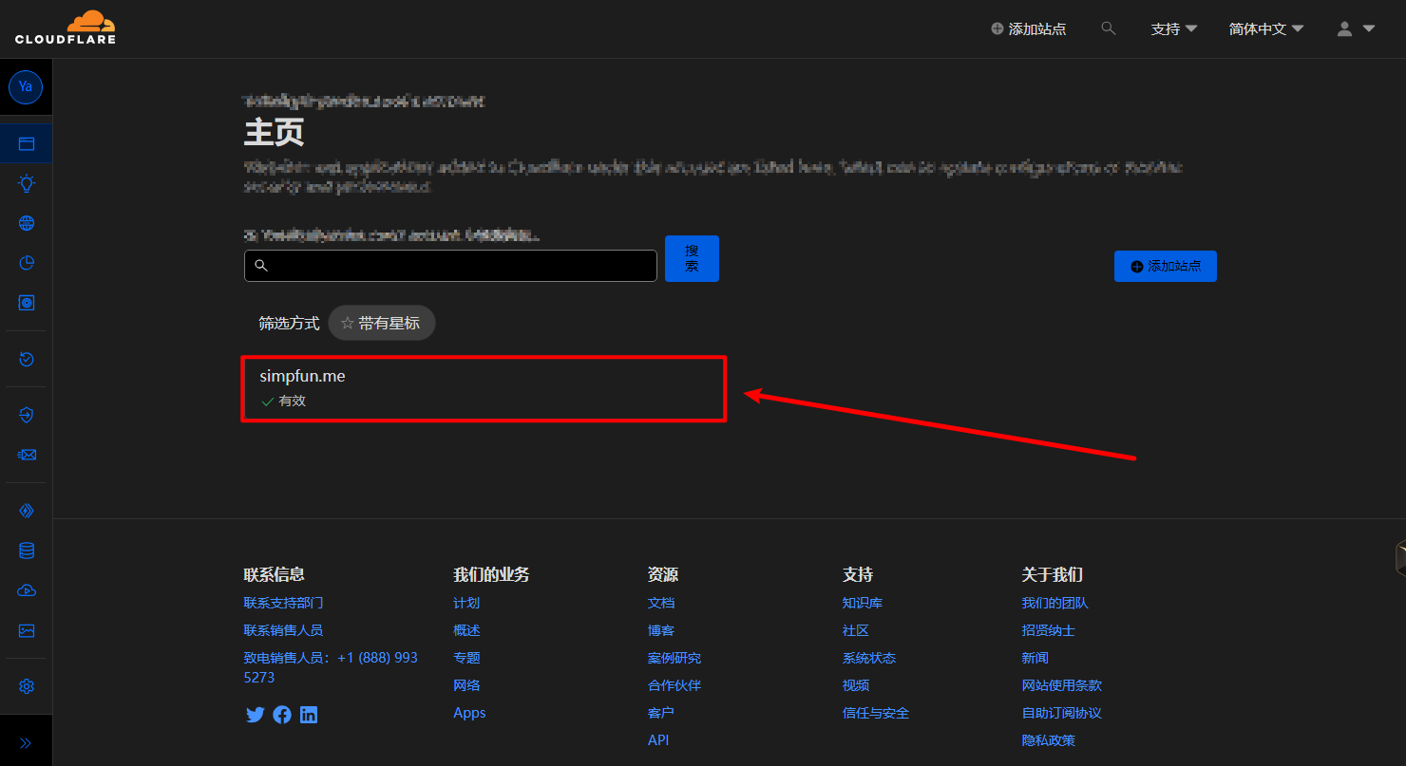Expand the 支持 dropdown menu
The image size is (1406, 766).
(1173, 29)
